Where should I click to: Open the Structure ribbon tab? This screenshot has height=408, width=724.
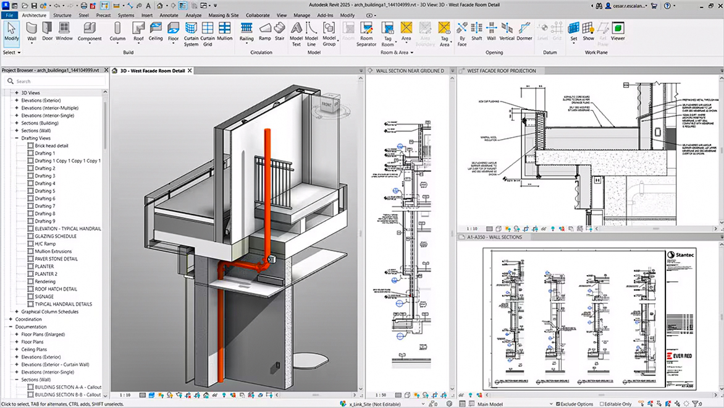coord(62,15)
